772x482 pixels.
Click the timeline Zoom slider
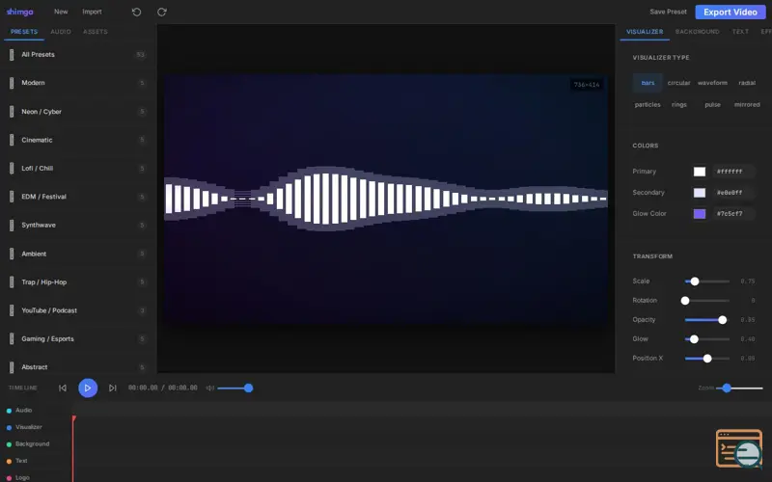pyautogui.click(x=739, y=388)
